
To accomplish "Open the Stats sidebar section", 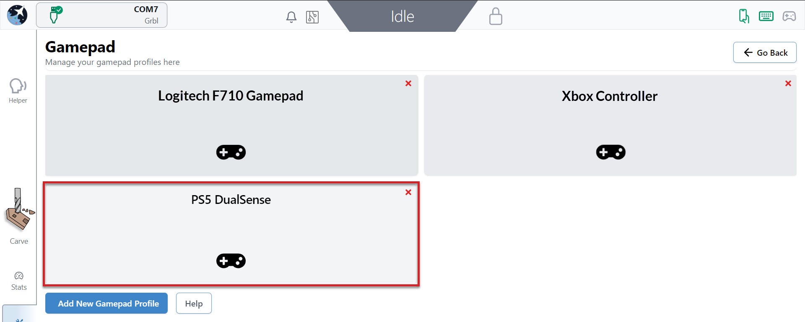I will (x=19, y=281).
